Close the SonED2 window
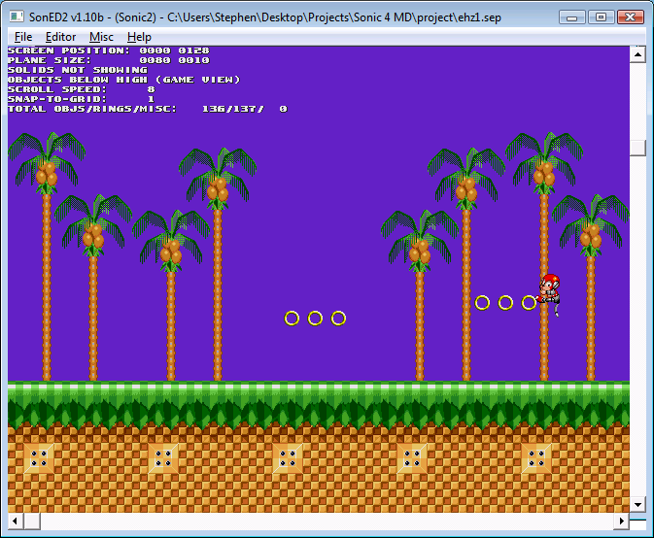 [631, 17]
